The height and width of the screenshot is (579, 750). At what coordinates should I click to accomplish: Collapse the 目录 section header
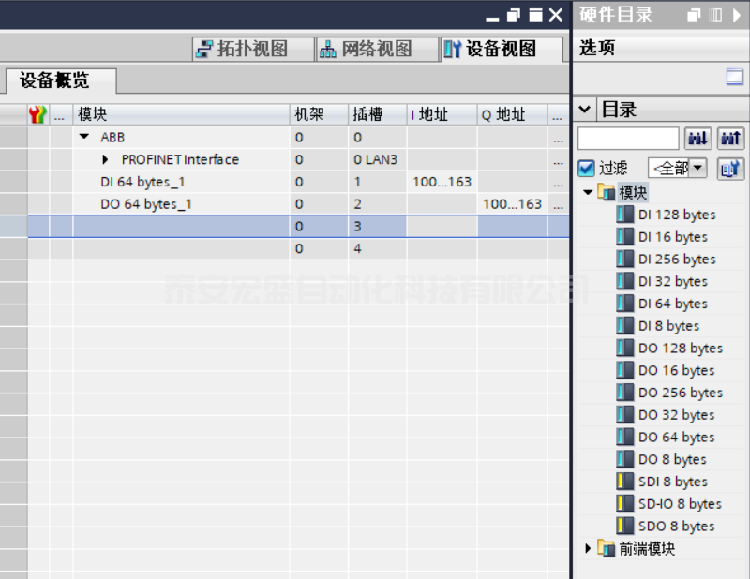[x=583, y=109]
